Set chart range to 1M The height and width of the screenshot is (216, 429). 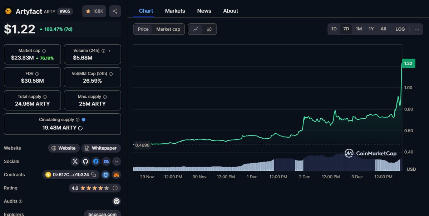tap(359, 29)
